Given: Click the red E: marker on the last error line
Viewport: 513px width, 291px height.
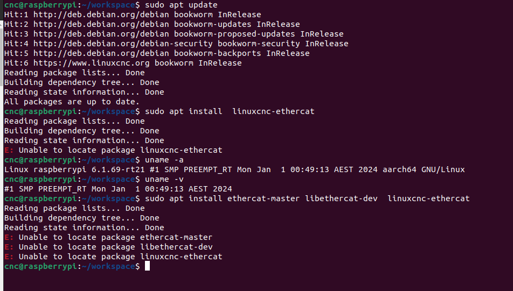Looking at the screenshot, I should click(x=9, y=257).
